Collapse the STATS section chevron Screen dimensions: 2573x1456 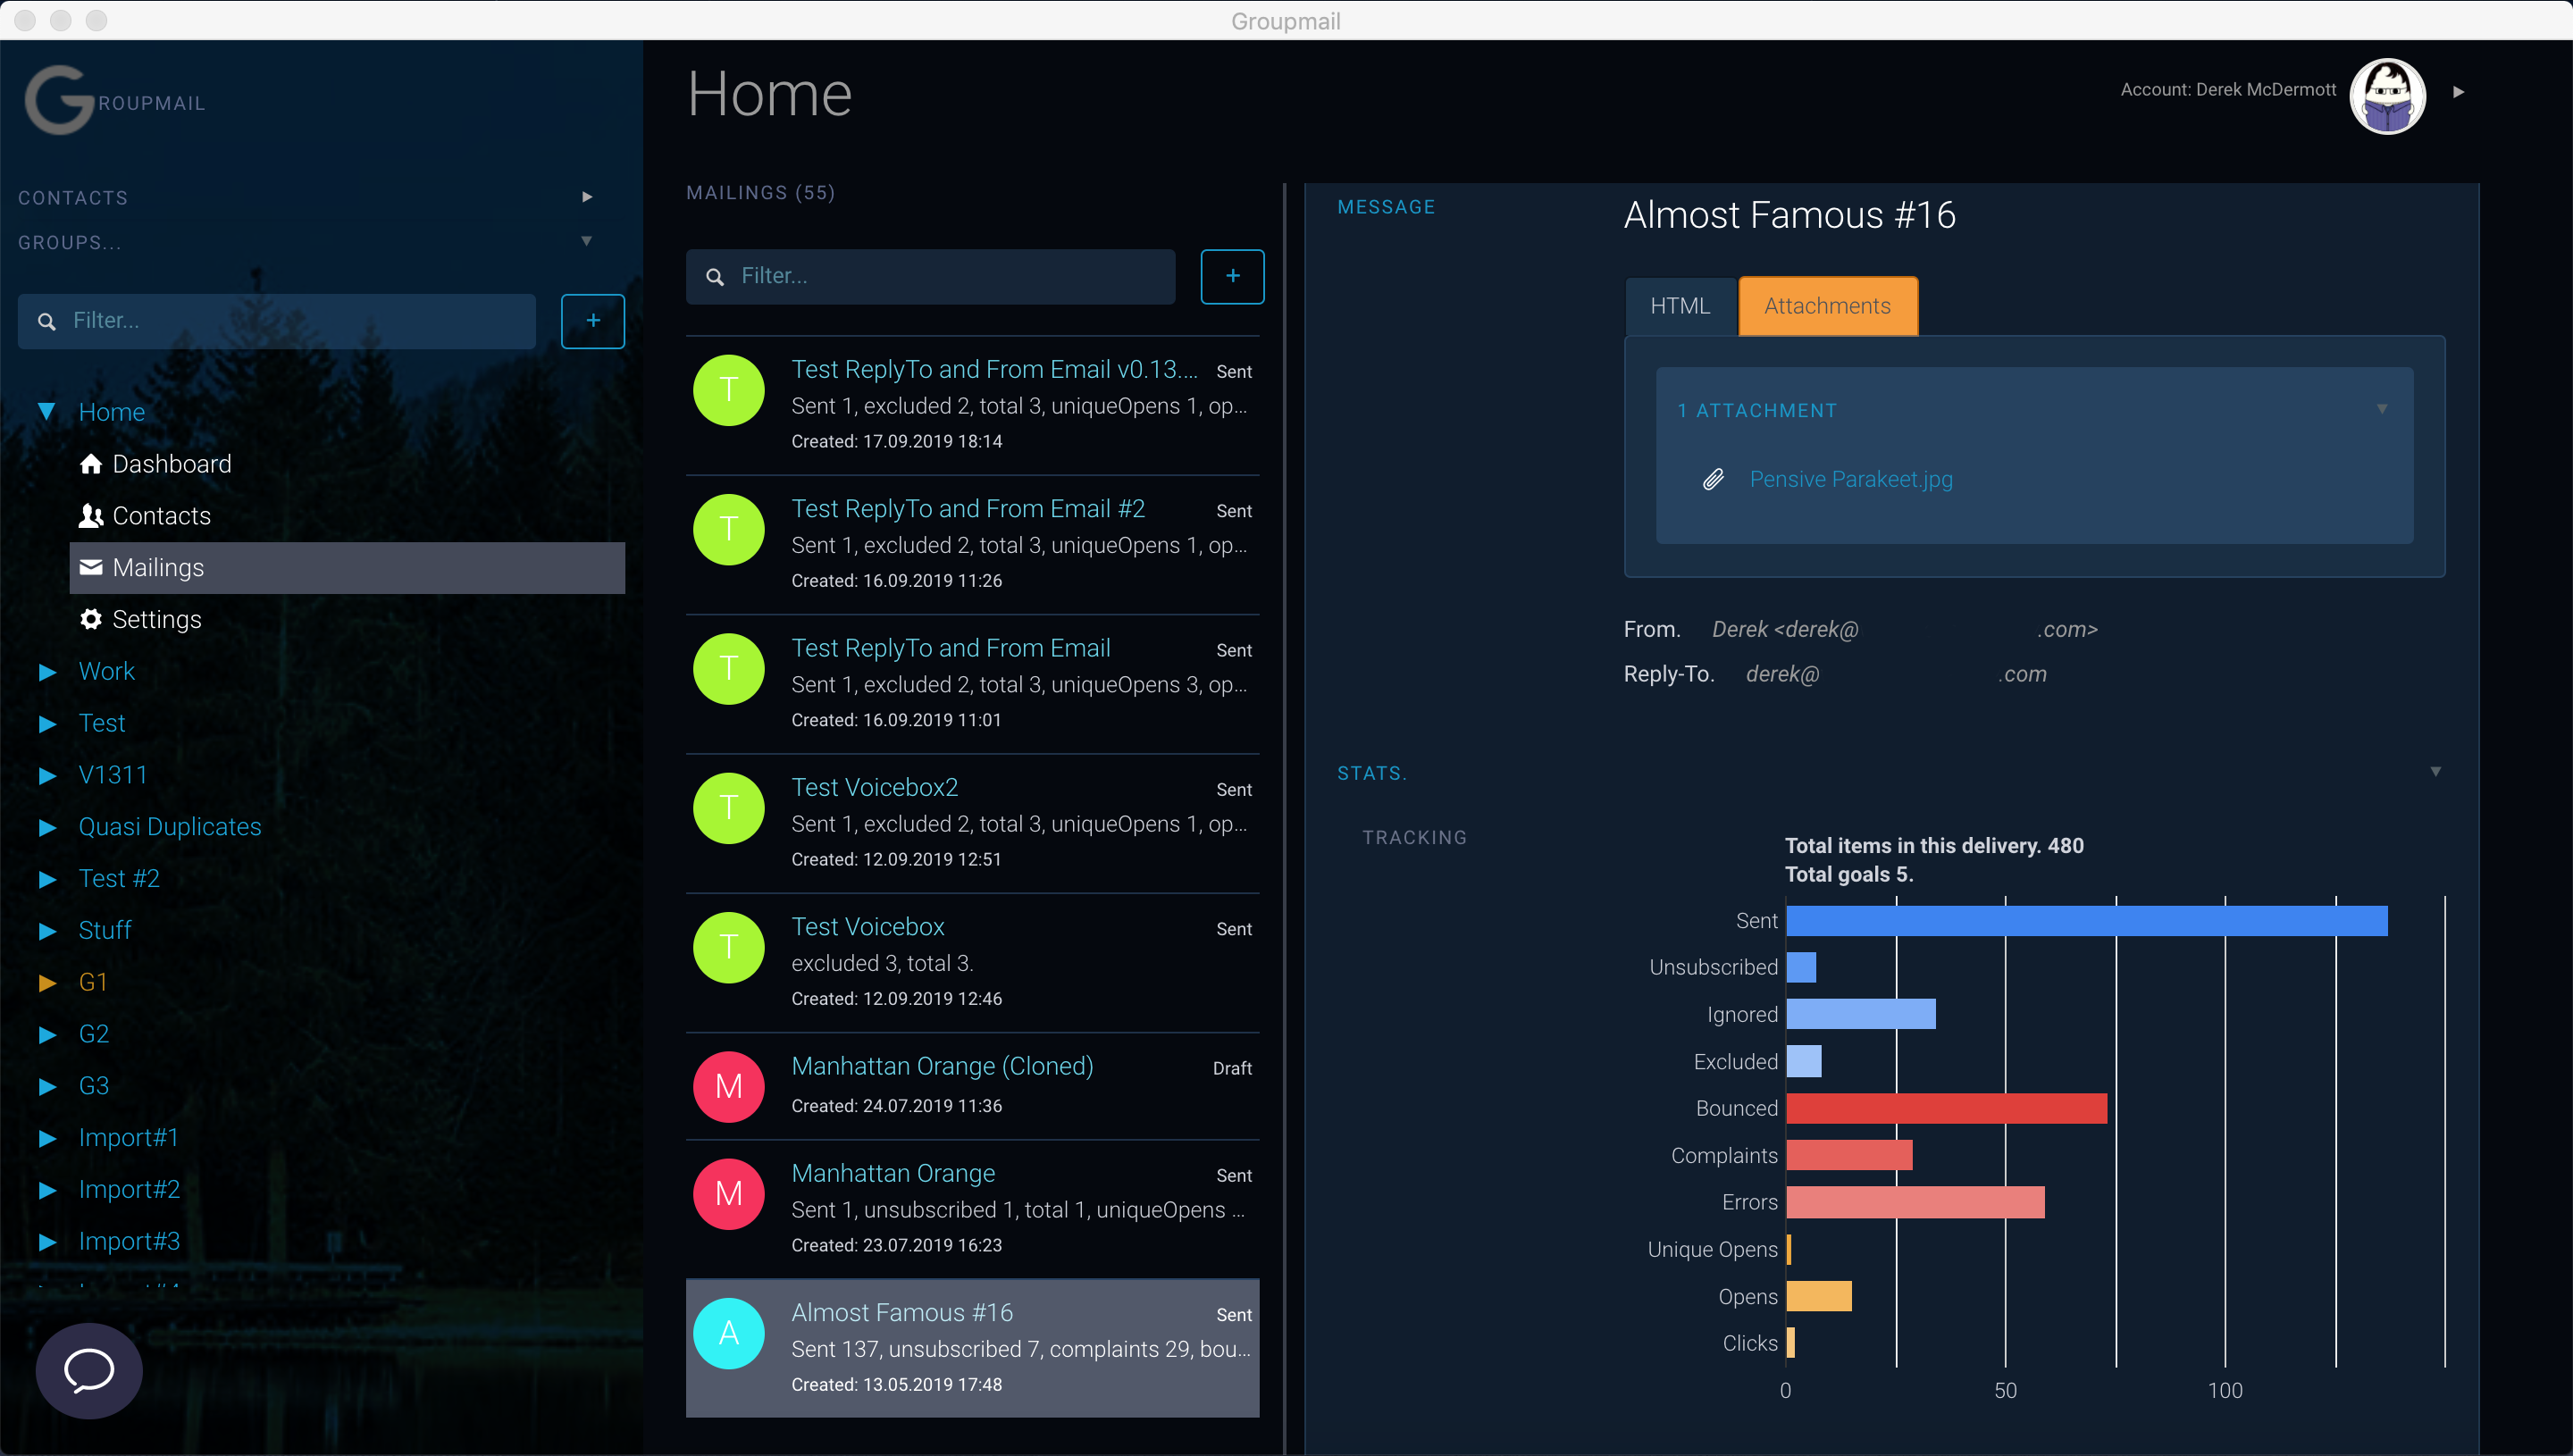click(2436, 771)
